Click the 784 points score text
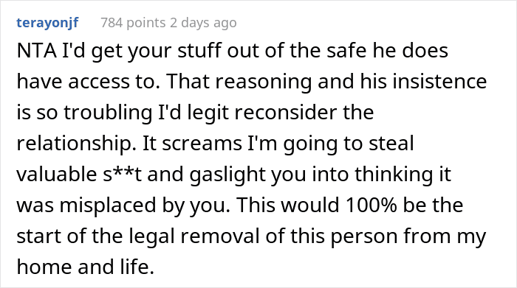This screenshot has height=288, width=517. pos(133,23)
